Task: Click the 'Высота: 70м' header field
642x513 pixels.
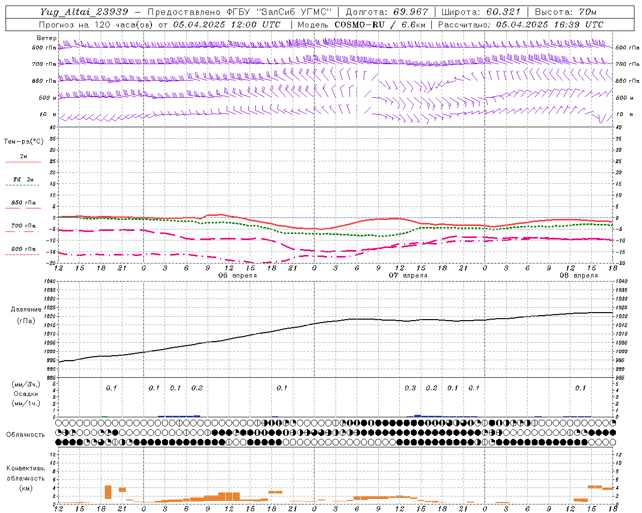Action: tap(565, 12)
